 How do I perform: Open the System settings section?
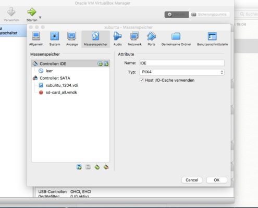(x=55, y=39)
